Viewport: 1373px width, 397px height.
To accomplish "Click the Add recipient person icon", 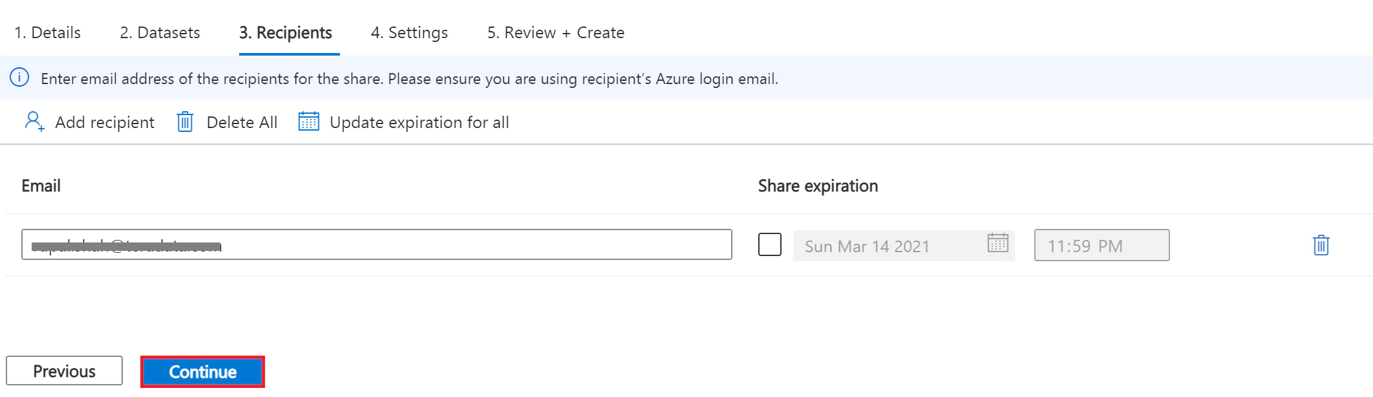I will tap(34, 122).
